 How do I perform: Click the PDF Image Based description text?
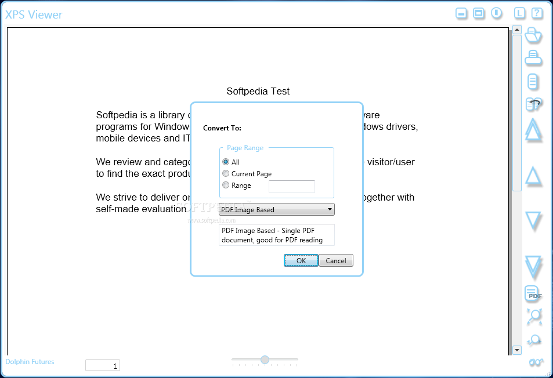coord(276,235)
